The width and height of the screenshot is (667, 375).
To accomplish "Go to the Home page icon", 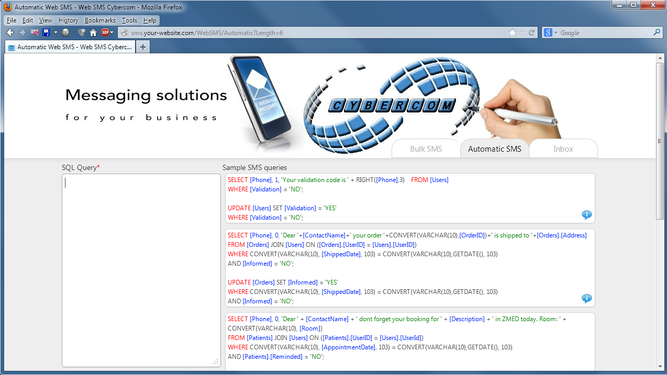I will click(93, 32).
